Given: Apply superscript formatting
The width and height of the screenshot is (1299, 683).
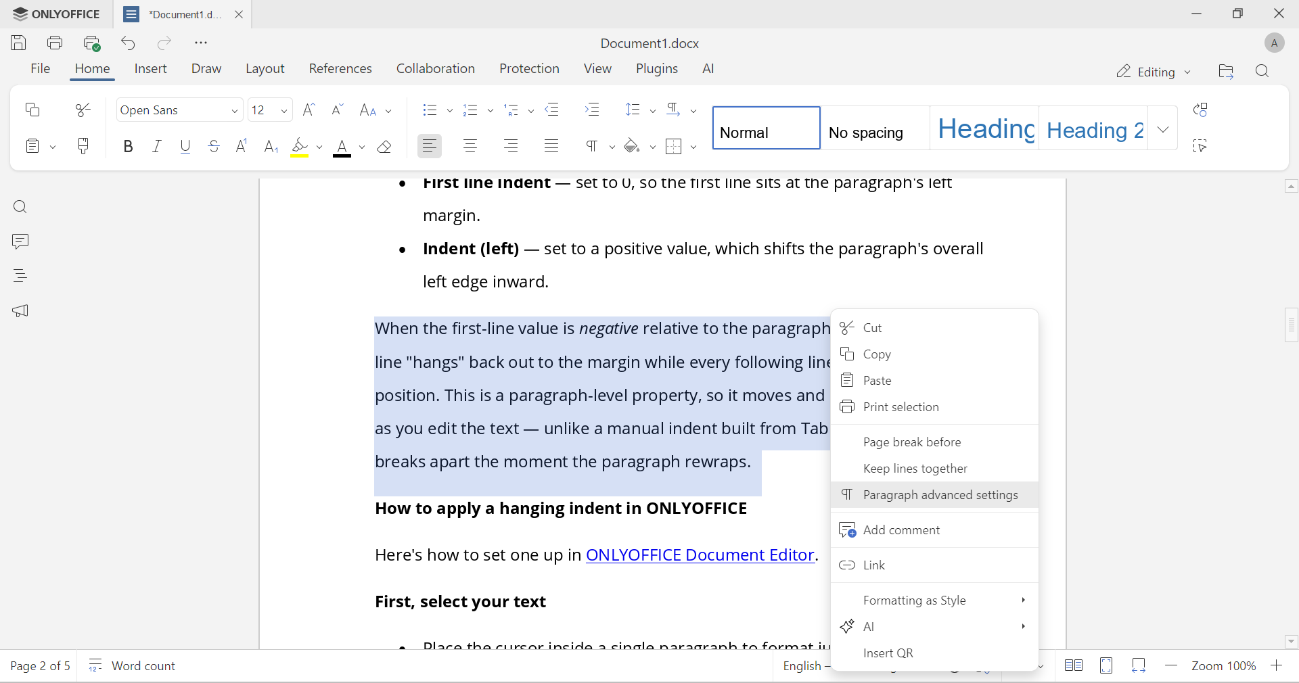Looking at the screenshot, I should point(242,146).
